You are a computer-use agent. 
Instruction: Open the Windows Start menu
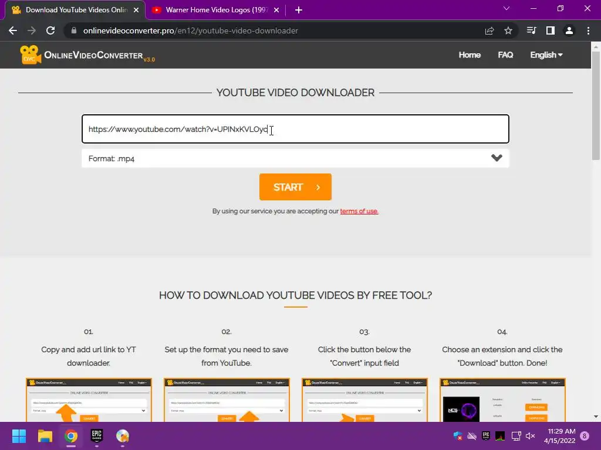pos(19,436)
